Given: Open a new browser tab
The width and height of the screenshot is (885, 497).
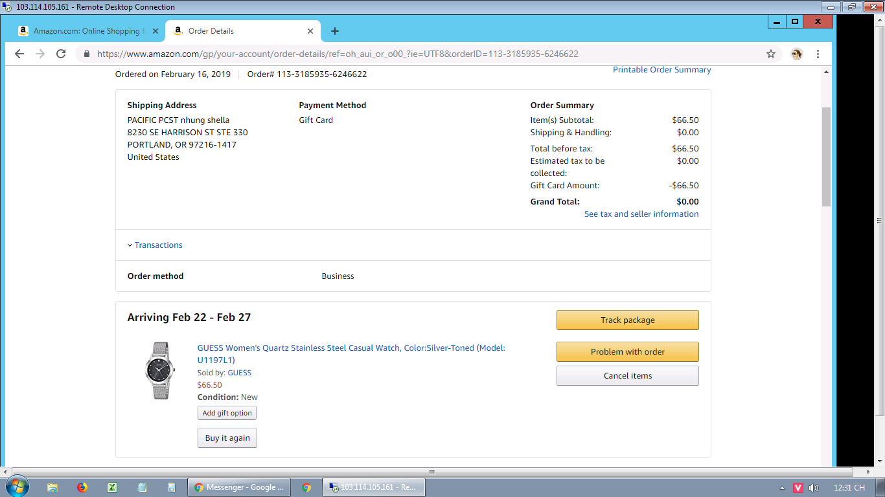Looking at the screenshot, I should [x=334, y=31].
